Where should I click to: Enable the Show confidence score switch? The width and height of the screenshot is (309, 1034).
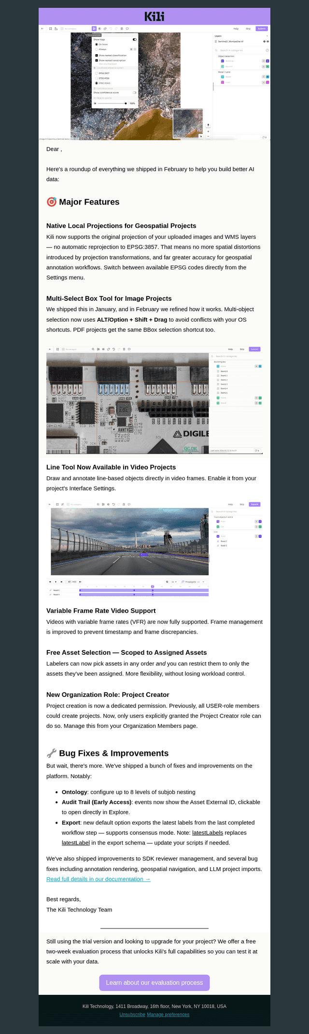click(x=135, y=92)
